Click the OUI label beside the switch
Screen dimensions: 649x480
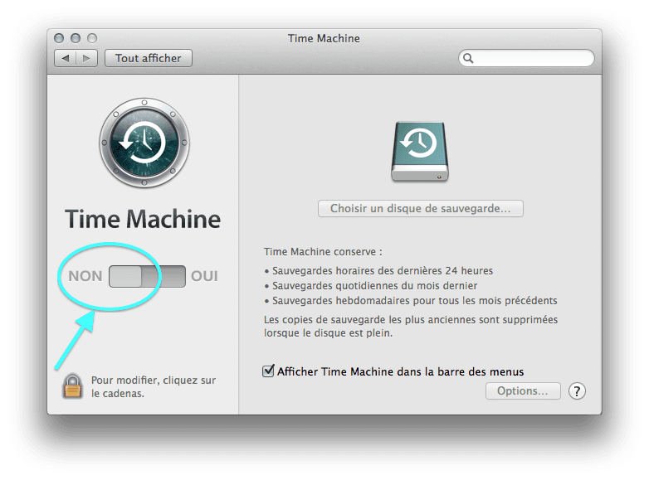[204, 276]
